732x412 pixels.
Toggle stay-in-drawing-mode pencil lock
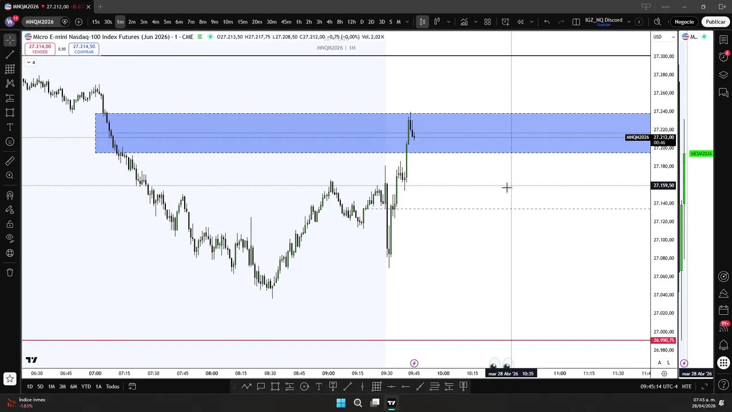coord(10,209)
